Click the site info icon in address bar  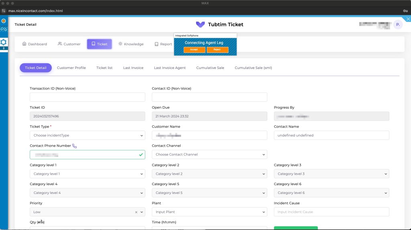coord(4,11)
